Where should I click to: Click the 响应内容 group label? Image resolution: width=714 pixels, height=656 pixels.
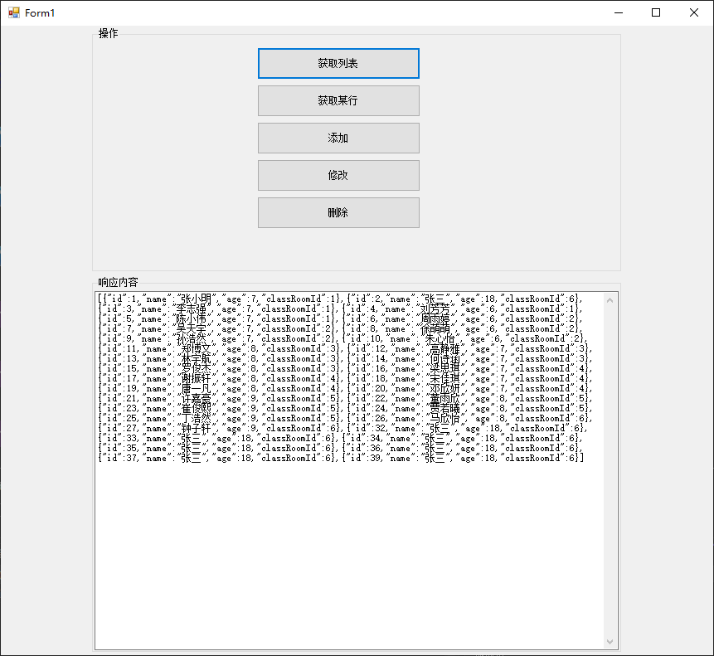pyautogui.click(x=118, y=282)
